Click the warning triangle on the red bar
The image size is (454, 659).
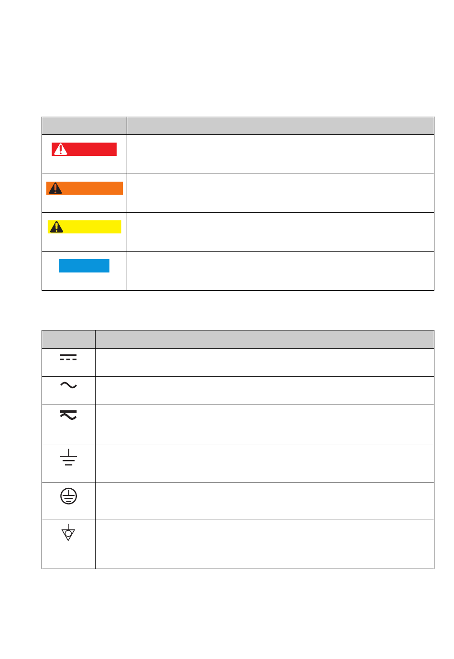[x=61, y=149]
